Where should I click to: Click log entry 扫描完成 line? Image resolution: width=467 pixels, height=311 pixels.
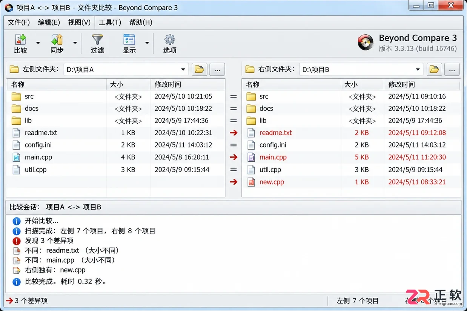(90, 231)
